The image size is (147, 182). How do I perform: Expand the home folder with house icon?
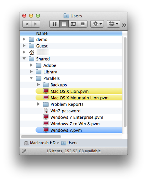[24, 52]
